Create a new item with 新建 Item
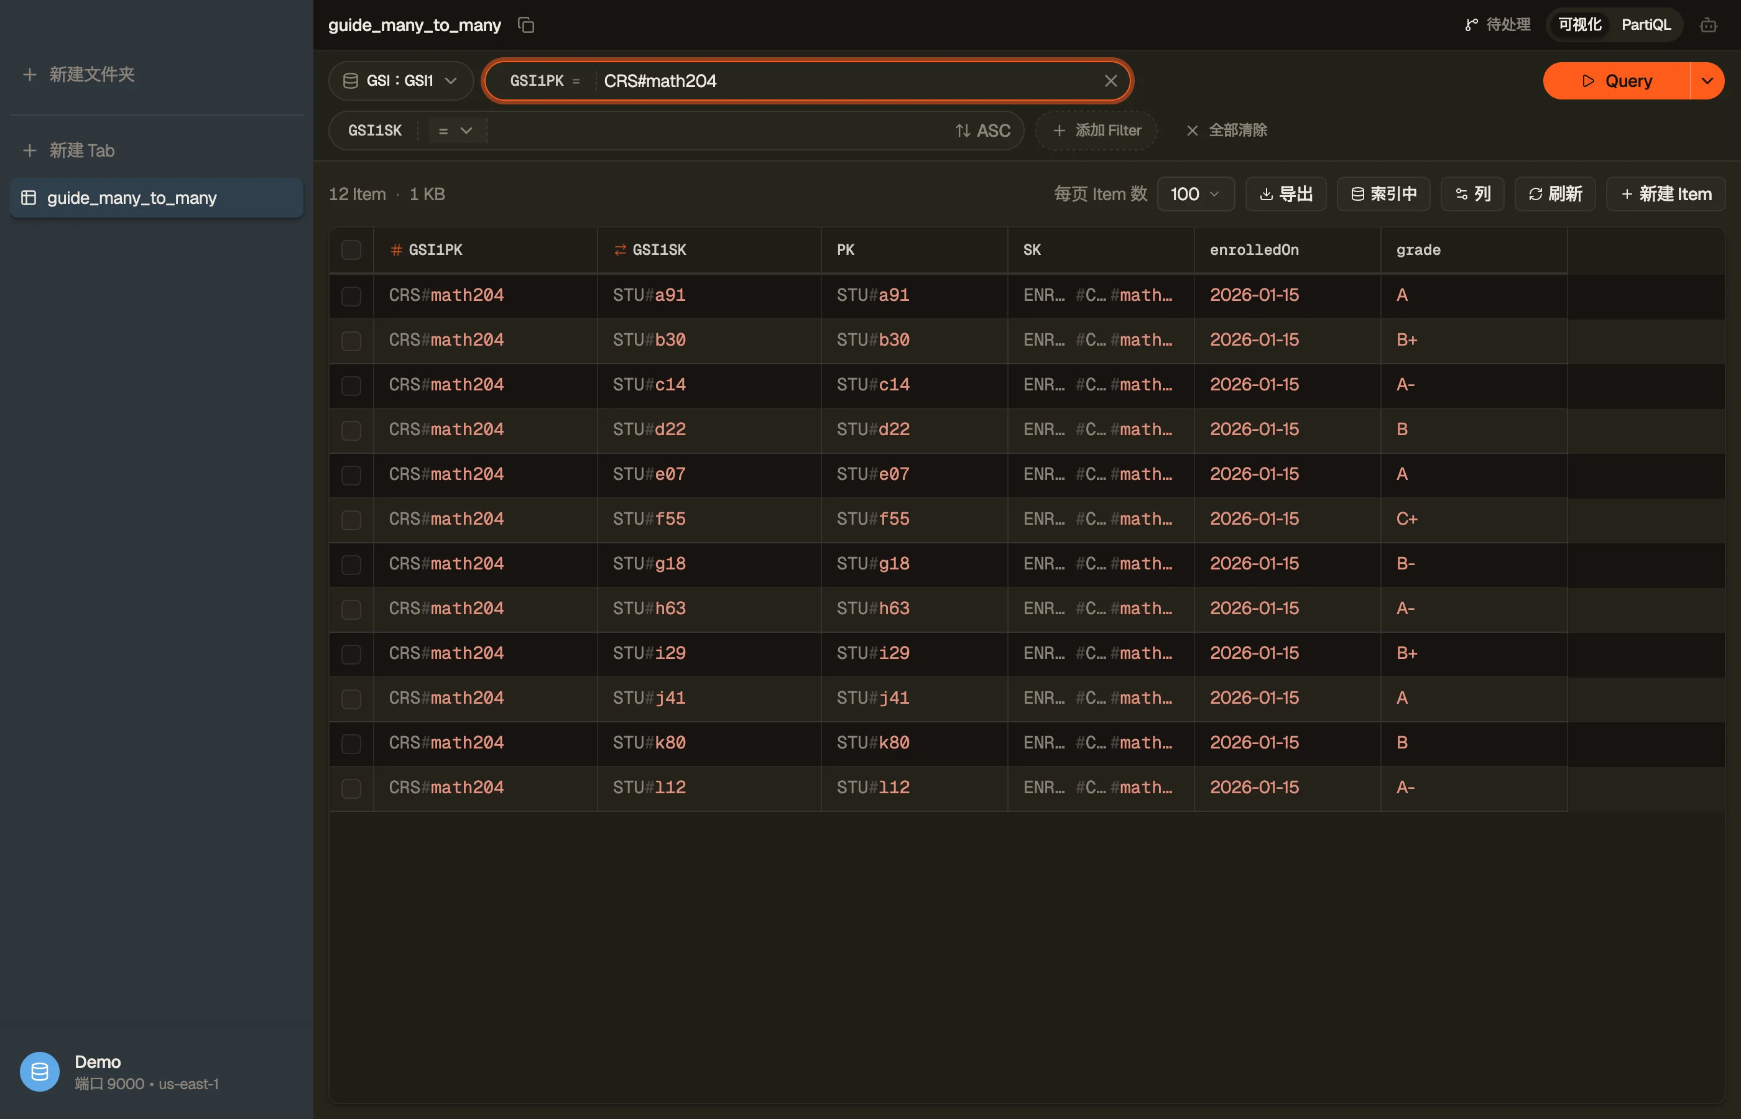This screenshot has height=1119, width=1741. [1665, 194]
